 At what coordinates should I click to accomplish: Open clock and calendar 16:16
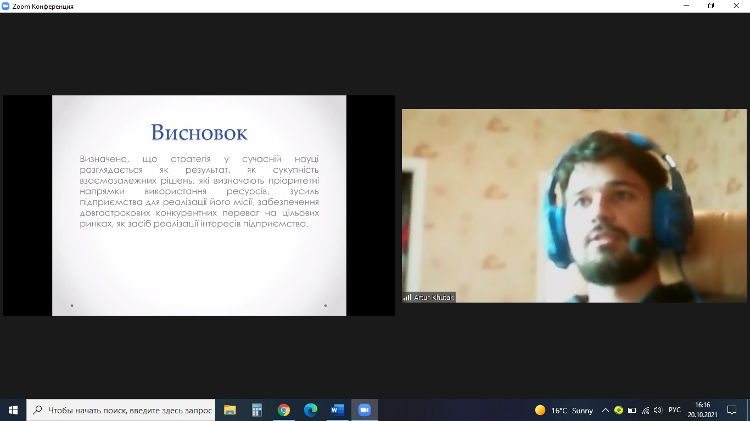coord(702,410)
